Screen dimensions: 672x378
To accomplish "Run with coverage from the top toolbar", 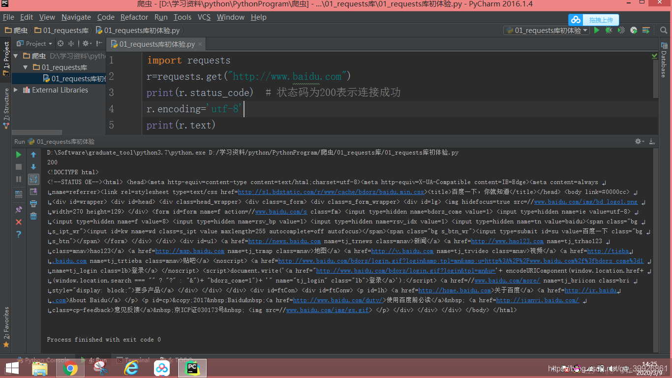I will click(x=621, y=31).
